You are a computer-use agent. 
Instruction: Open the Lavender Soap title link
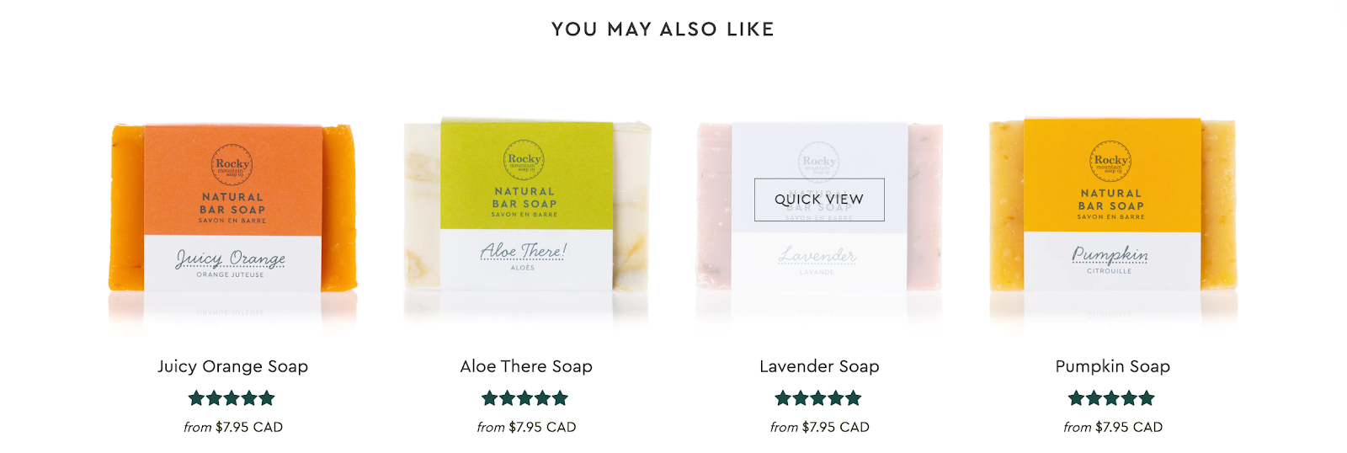click(819, 366)
